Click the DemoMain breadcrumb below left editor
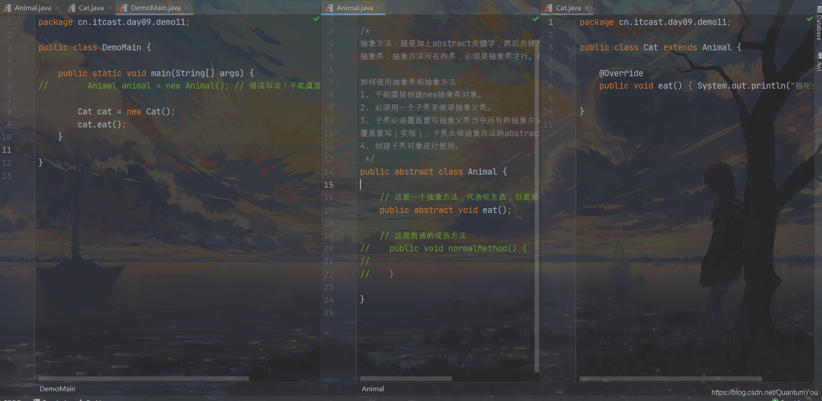 click(57, 389)
